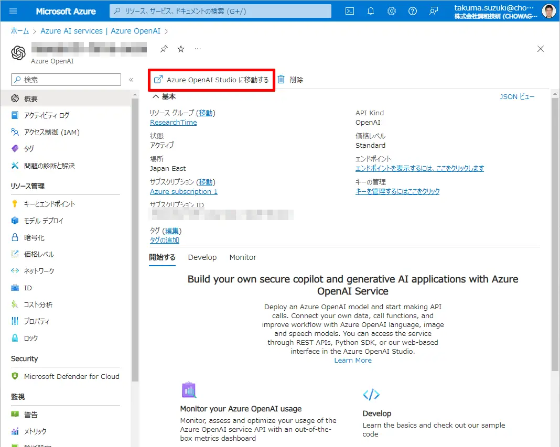This screenshot has width=560, height=447.
Task: Open the Azure portal hamburger menu
Action: (13, 11)
